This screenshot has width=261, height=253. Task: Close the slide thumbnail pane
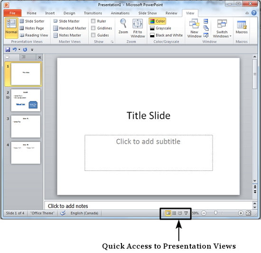click(x=39, y=57)
